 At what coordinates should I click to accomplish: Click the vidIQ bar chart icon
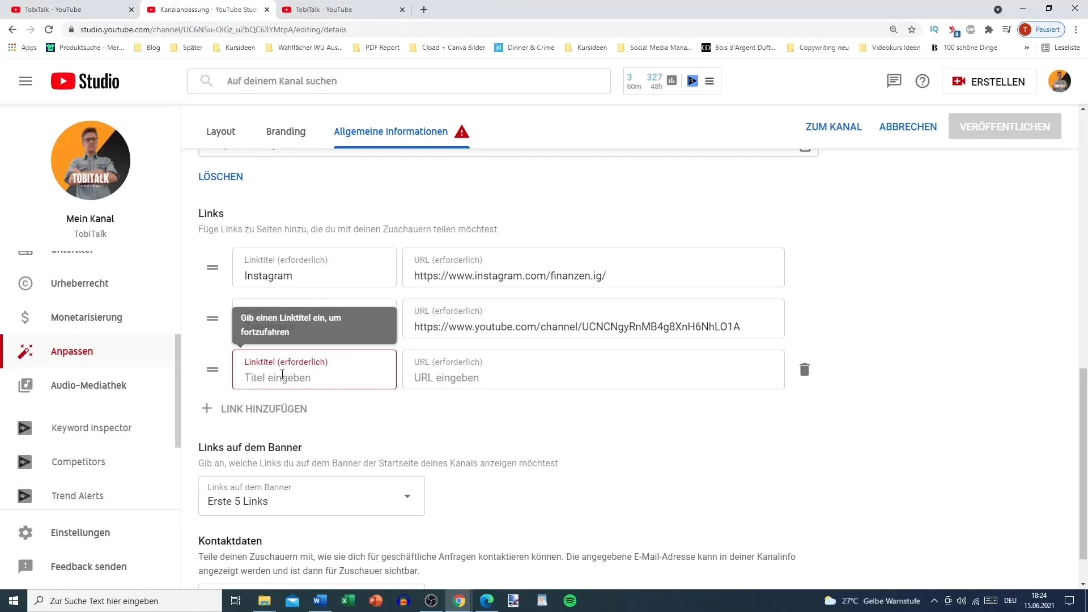click(x=671, y=80)
